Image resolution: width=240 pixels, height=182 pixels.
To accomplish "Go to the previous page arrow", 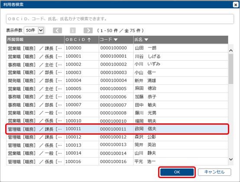I will coord(57,30).
